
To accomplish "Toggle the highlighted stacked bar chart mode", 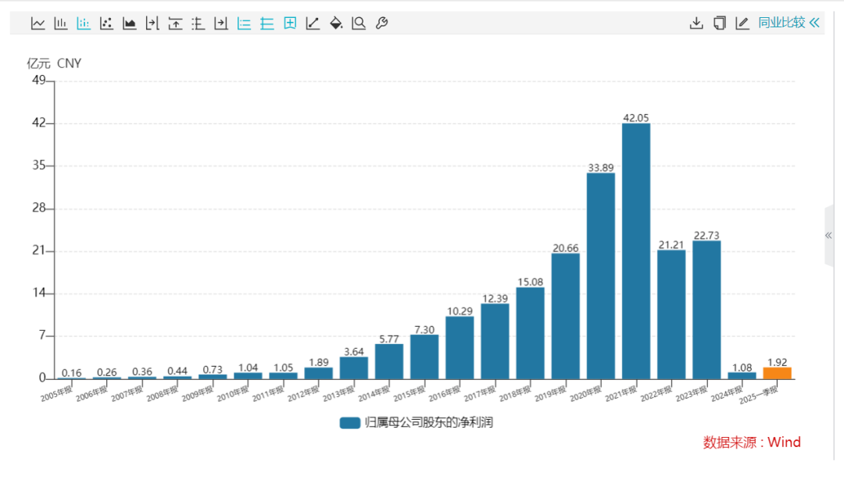I will 84,23.
